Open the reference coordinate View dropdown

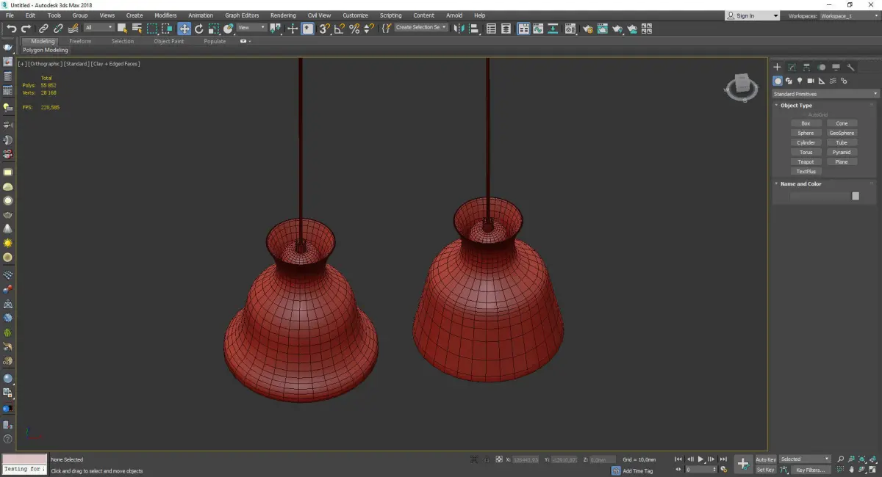pyautogui.click(x=251, y=28)
